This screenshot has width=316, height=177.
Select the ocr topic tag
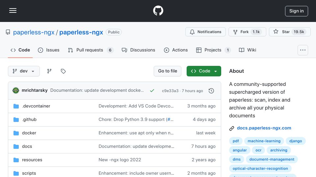258,150
